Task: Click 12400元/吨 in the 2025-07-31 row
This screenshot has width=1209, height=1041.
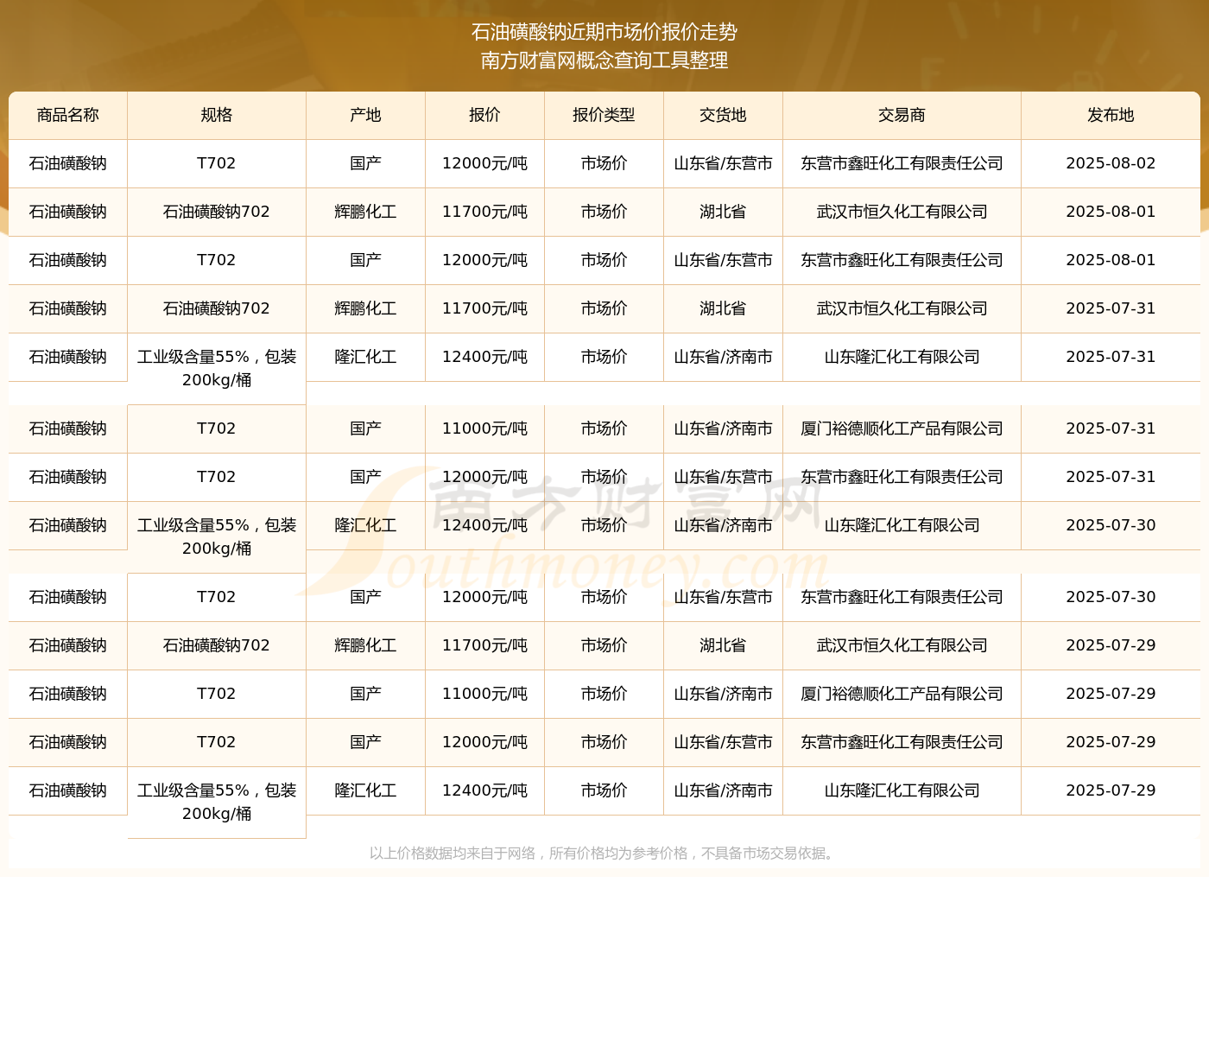Action: [484, 357]
